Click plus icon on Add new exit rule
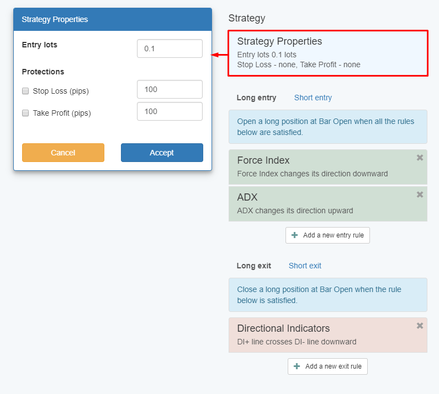The width and height of the screenshot is (439, 394). (297, 366)
